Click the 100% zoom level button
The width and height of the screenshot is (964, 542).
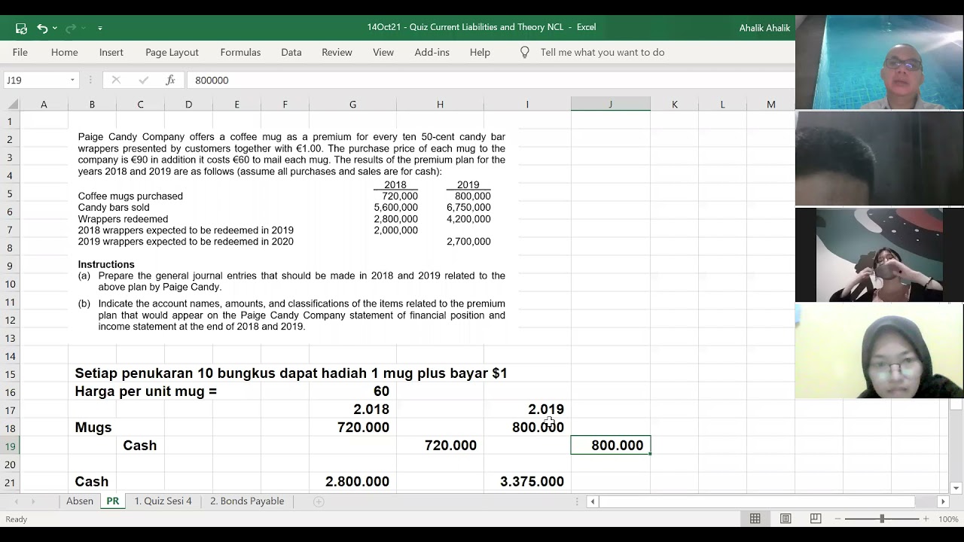pos(948,519)
